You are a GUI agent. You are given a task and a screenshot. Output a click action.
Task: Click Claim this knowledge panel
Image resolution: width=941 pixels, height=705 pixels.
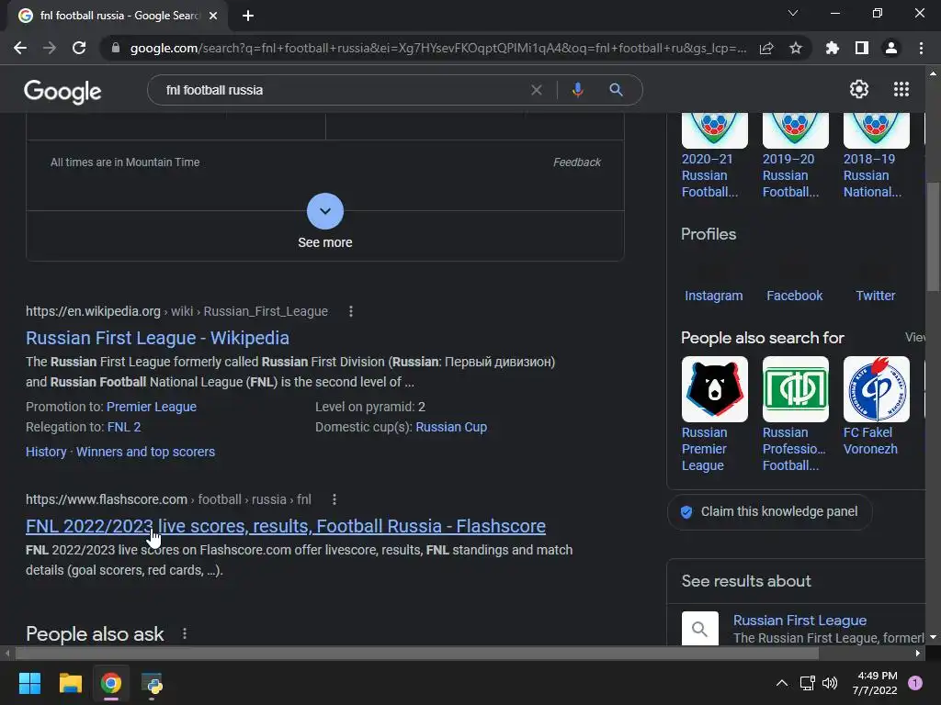click(x=769, y=512)
